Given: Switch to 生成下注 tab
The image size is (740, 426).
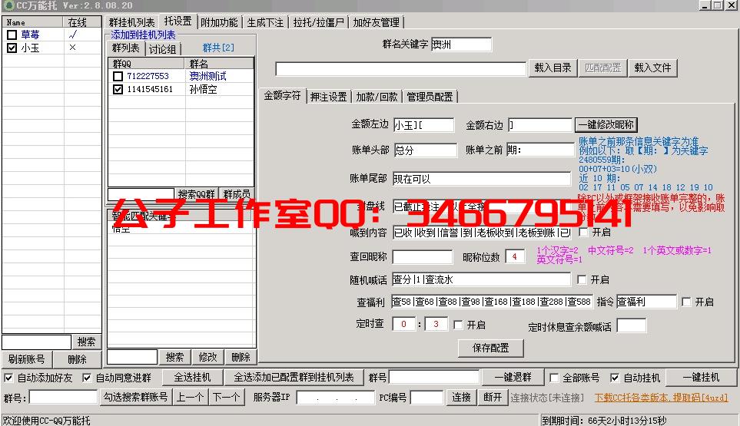Looking at the screenshot, I should 265,22.
